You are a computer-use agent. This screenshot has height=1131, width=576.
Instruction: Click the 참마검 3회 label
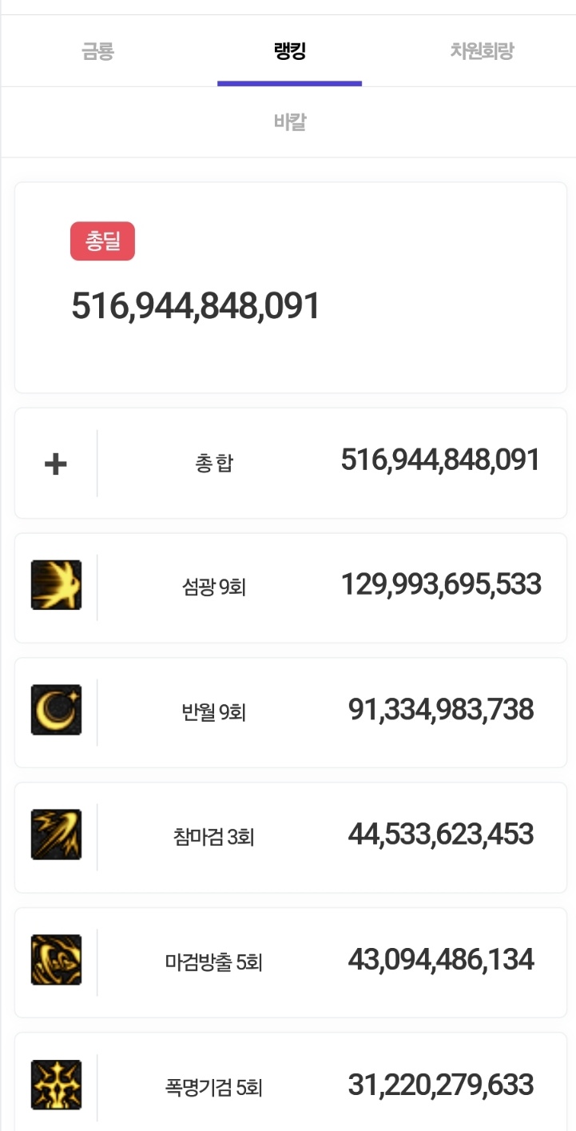point(214,837)
